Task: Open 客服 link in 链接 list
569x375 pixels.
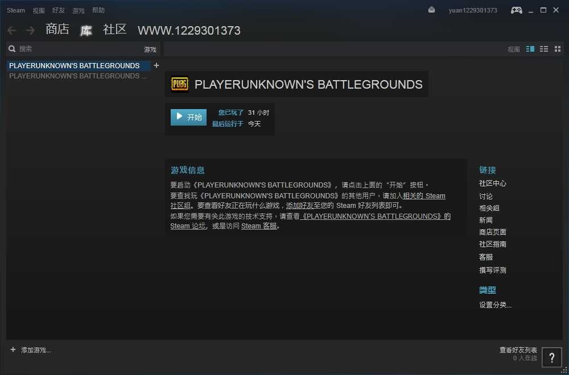Action: pyautogui.click(x=486, y=257)
